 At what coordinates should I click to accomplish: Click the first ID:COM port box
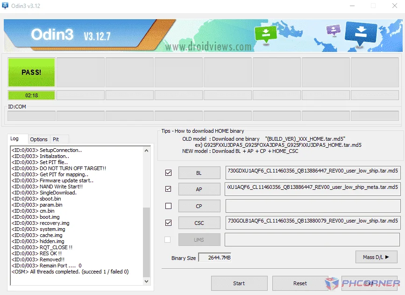[31, 116]
